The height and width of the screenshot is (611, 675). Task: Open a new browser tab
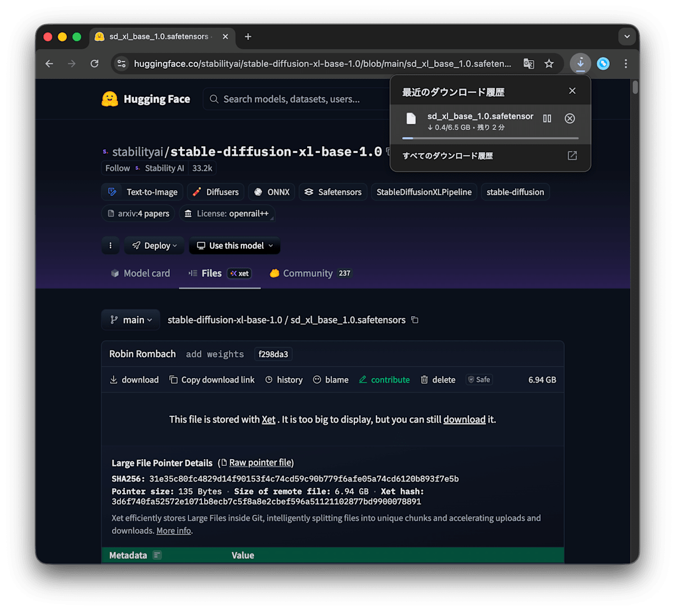coord(248,37)
